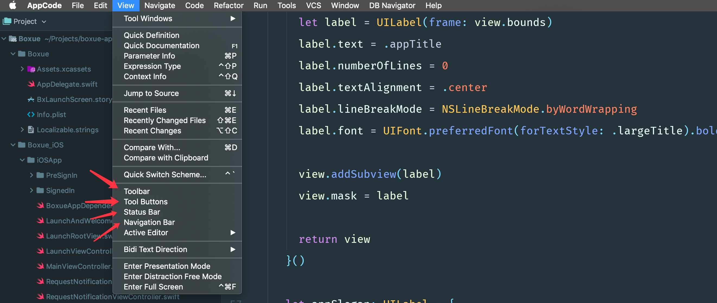Open Recent Files from View menu
This screenshot has height=303, width=717.
click(177, 110)
